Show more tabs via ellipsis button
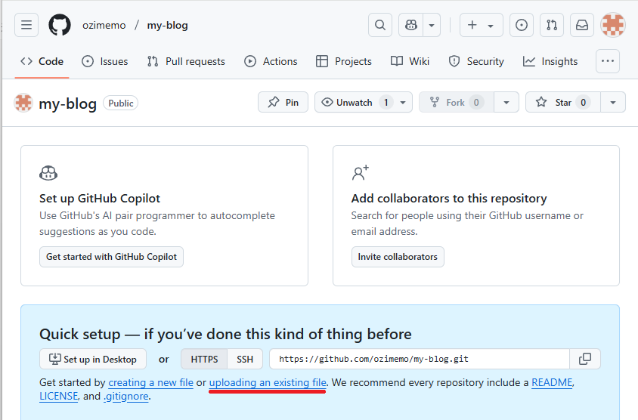Screen dimensions: 638x420 pos(608,61)
